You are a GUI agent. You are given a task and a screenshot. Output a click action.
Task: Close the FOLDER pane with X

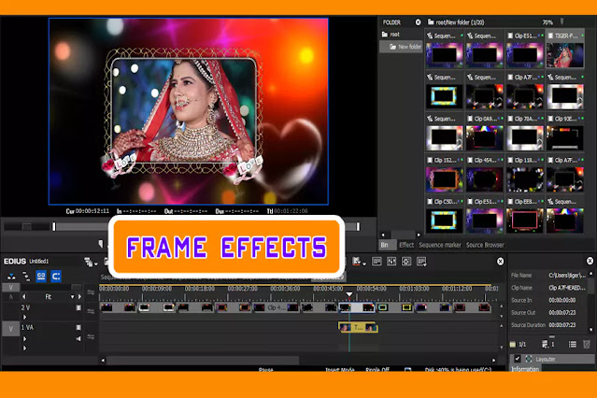(x=418, y=22)
